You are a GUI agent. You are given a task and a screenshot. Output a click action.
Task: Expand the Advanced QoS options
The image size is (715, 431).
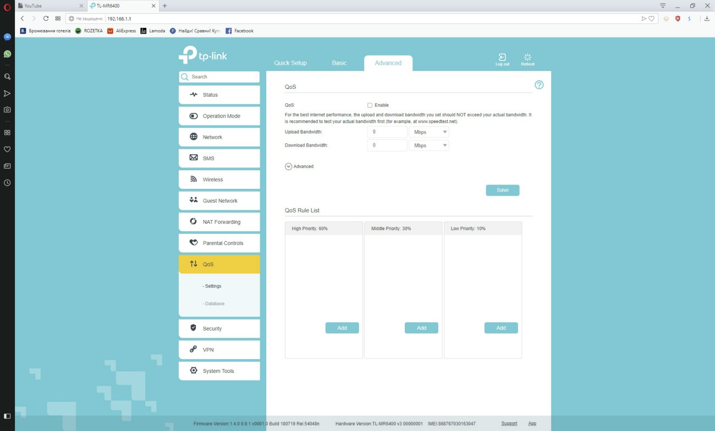coord(289,166)
